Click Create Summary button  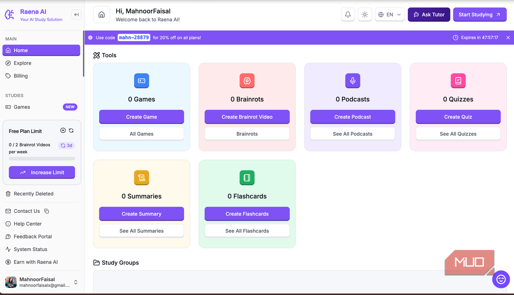142,214
